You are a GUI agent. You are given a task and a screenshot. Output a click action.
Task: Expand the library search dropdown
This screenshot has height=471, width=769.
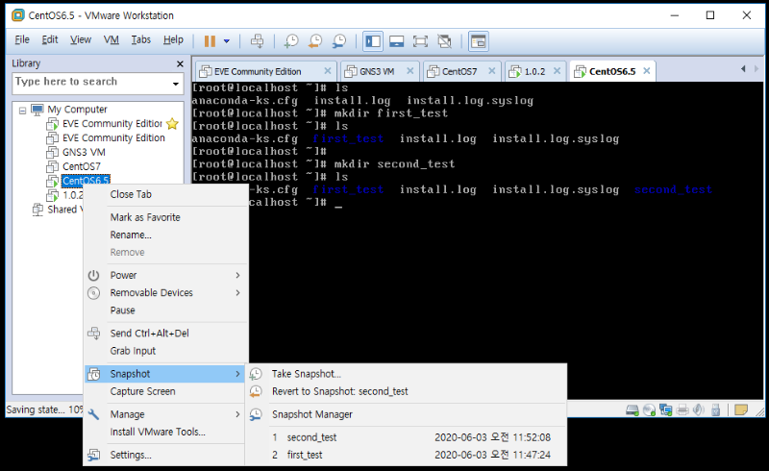click(176, 83)
